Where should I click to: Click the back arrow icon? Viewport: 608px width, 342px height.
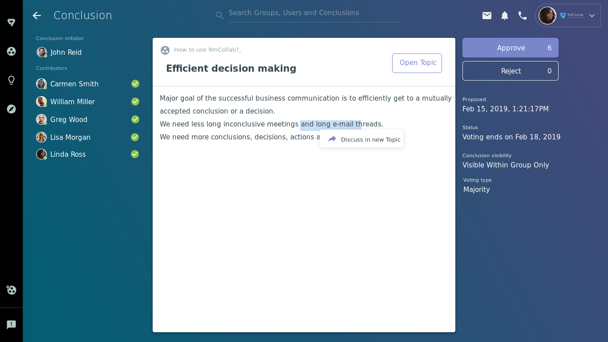pos(36,16)
